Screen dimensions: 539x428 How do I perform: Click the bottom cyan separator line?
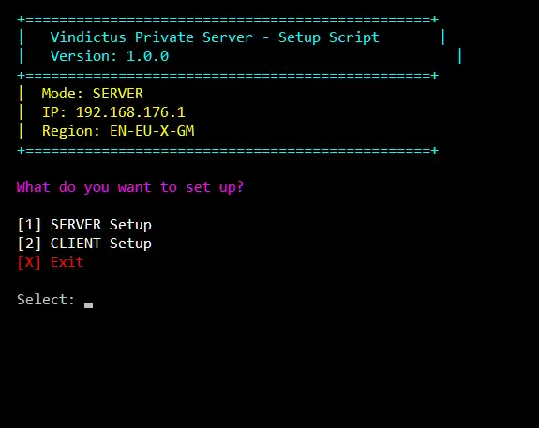(228, 151)
